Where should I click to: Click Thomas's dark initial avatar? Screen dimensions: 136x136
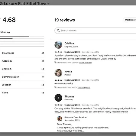[58, 98]
